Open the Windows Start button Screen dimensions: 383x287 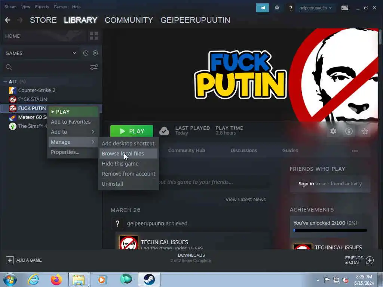coord(10,280)
